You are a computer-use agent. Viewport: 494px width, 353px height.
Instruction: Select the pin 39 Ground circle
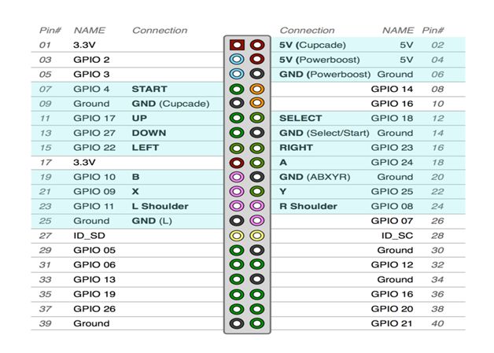[236, 323]
